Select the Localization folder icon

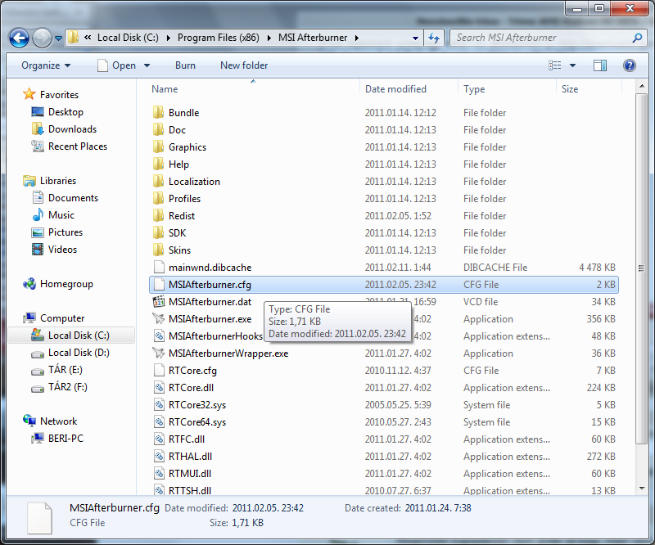(x=158, y=181)
